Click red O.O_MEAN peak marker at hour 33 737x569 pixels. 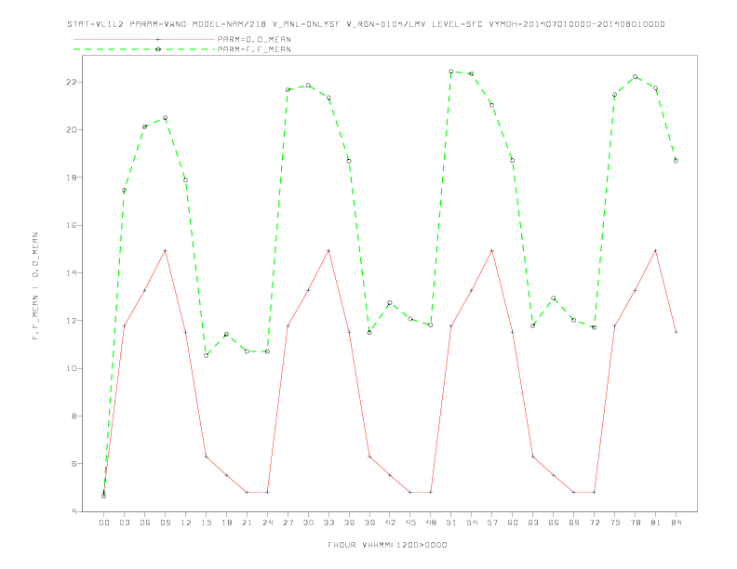point(328,251)
